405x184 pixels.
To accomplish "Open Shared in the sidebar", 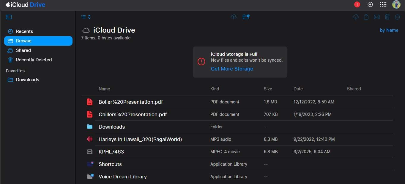I will 38,50.
